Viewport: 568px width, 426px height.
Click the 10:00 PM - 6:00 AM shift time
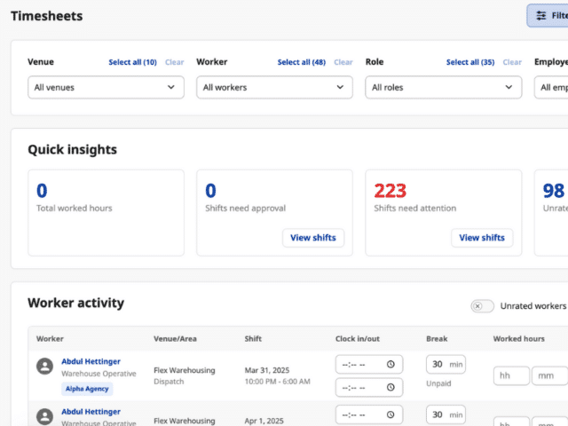[x=278, y=382]
